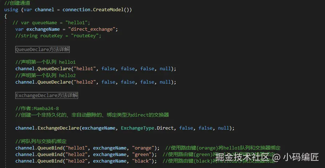Click the opening curly brace under using
The image size is (325, 168).
[x=6, y=16]
